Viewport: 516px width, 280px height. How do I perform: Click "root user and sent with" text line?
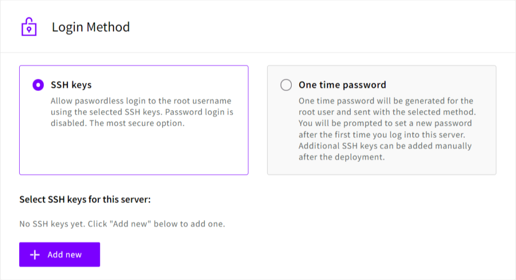(x=387, y=112)
